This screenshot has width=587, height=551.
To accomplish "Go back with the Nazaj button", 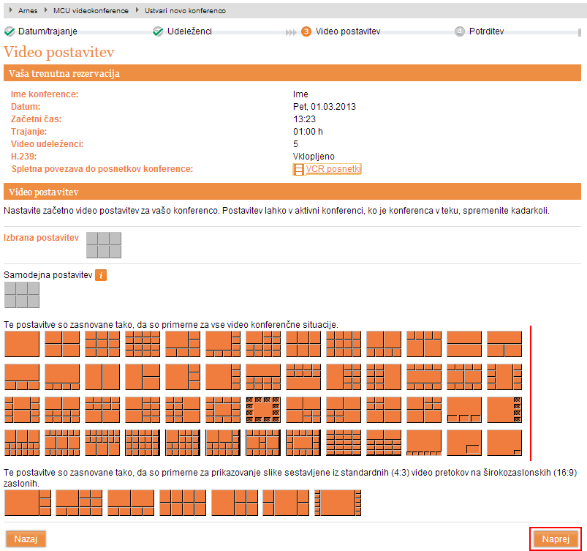I will click(26, 539).
